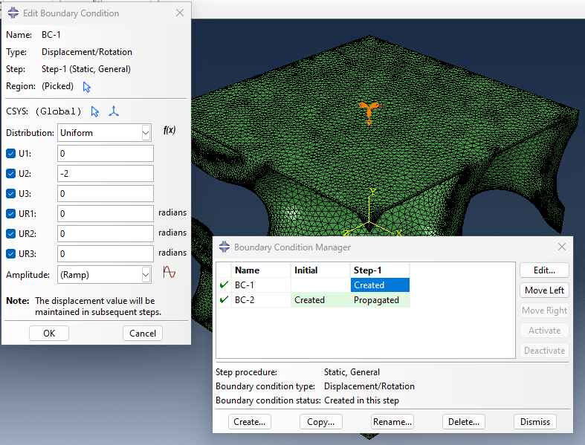Click the U2 value field containing -2
The image size is (585, 445).
[106, 173]
